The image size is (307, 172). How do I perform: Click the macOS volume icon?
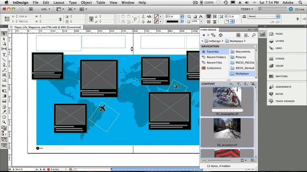pyautogui.click(x=247, y=2)
